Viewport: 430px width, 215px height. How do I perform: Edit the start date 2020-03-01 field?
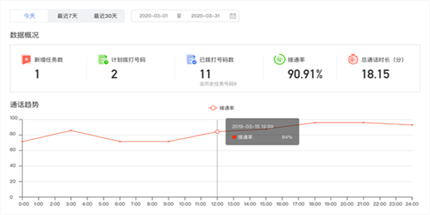pyautogui.click(x=154, y=16)
